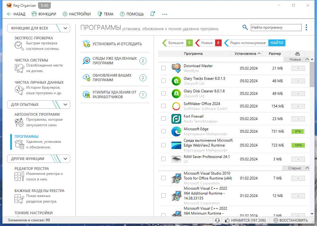Click the users column header icon

pyautogui.click(x=297, y=54)
